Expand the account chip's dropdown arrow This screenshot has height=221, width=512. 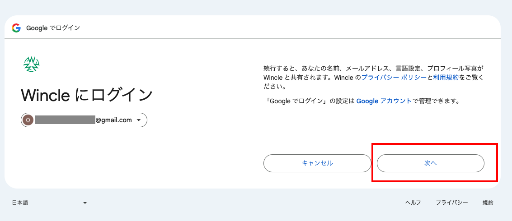(139, 120)
